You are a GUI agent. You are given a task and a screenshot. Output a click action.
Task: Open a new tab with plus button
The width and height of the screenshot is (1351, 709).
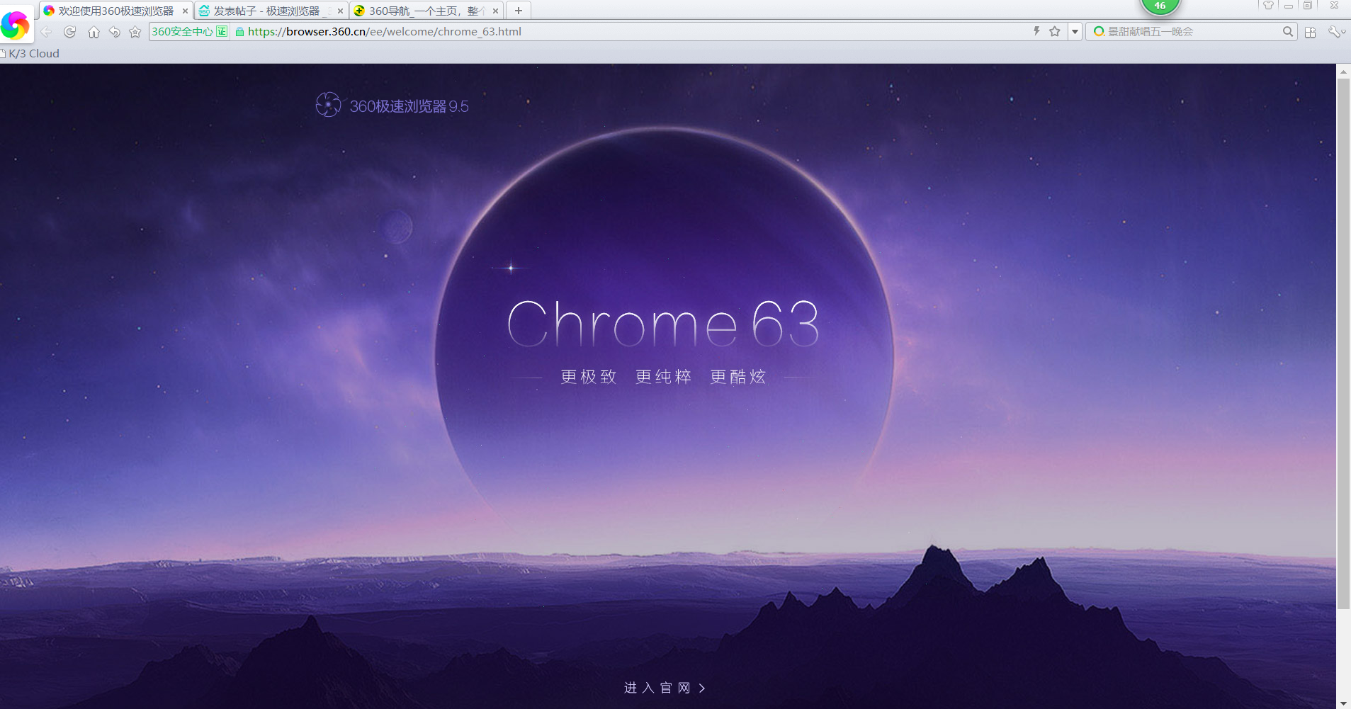(519, 11)
